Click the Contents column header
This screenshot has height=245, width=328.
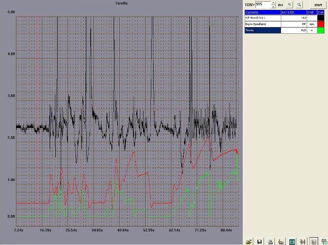pos(262,12)
